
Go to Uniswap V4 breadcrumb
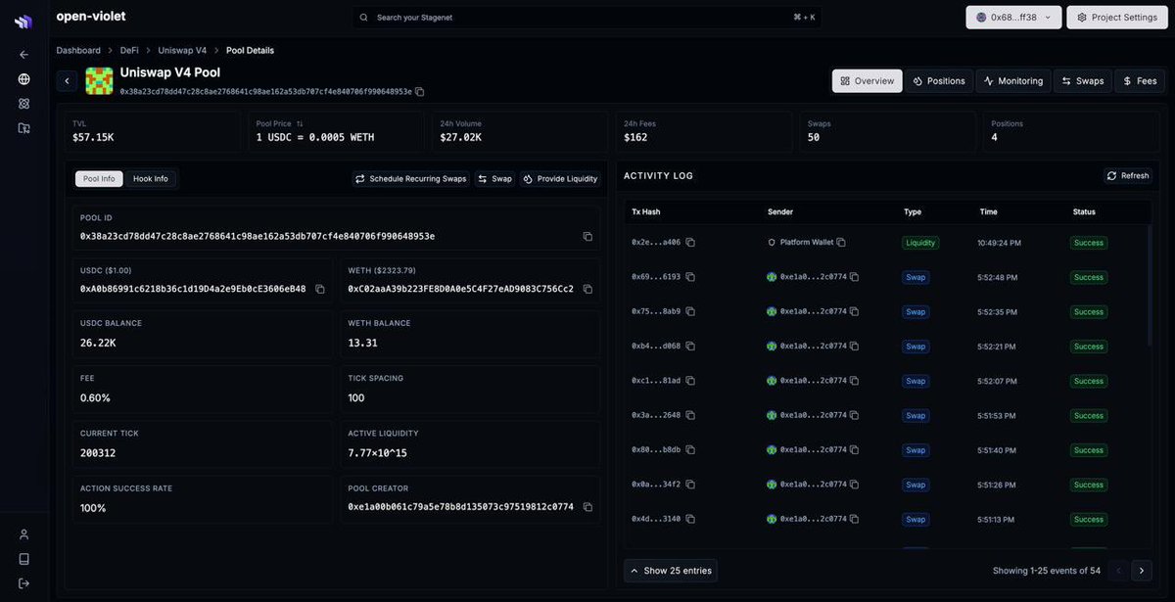pyautogui.click(x=182, y=50)
